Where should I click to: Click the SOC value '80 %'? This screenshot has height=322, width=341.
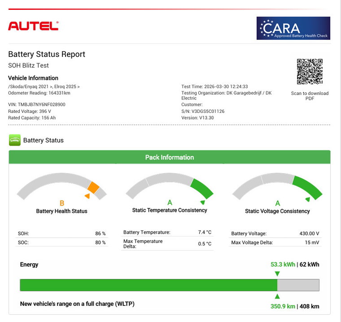tap(101, 242)
